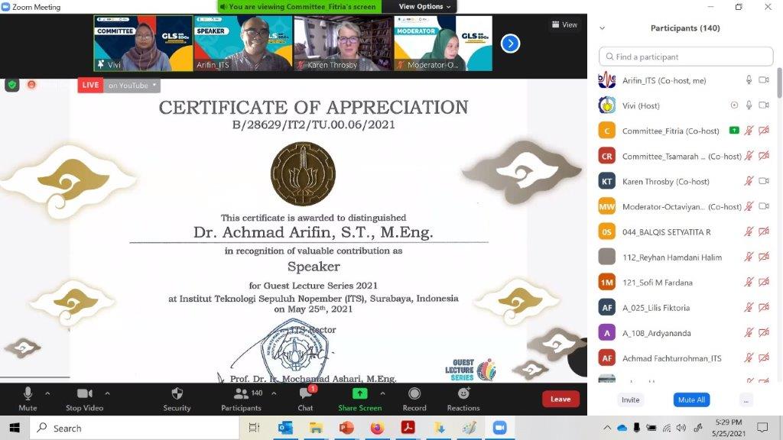This screenshot has width=783, height=440.
Task: Toggle microphone for Vivi (Host)
Action: point(749,105)
